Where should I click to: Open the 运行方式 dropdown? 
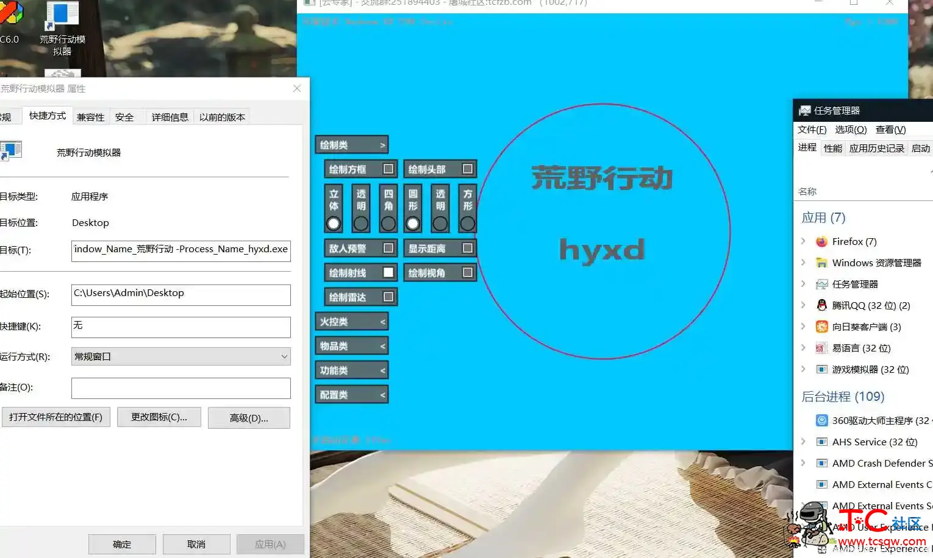tap(181, 356)
